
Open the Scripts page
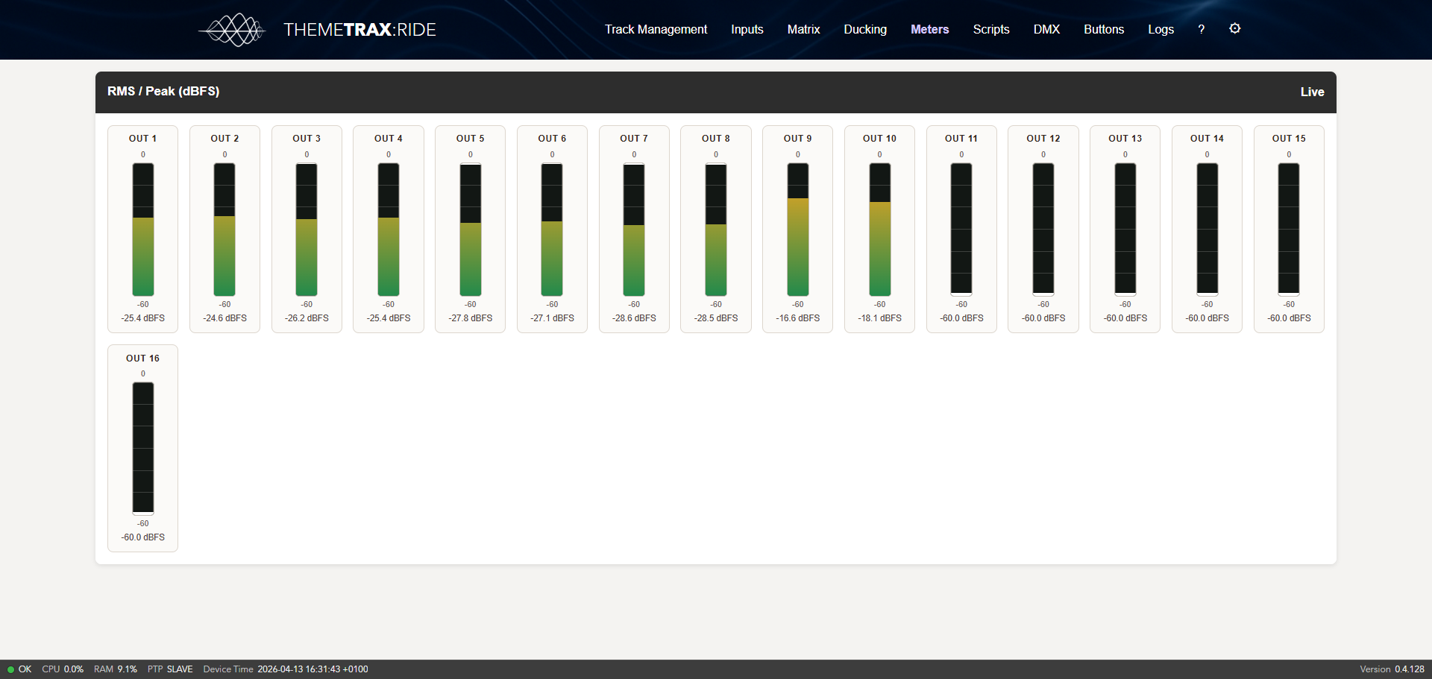(x=990, y=29)
